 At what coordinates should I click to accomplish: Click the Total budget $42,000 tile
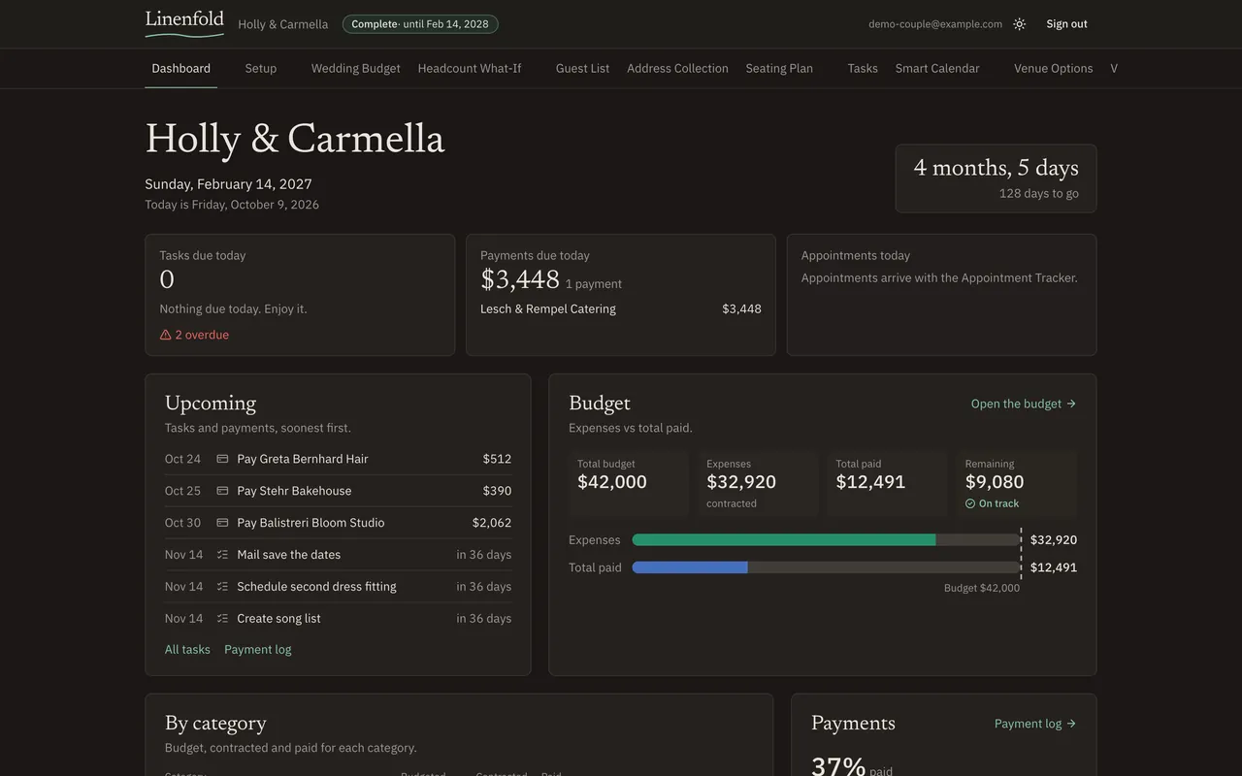point(629,483)
